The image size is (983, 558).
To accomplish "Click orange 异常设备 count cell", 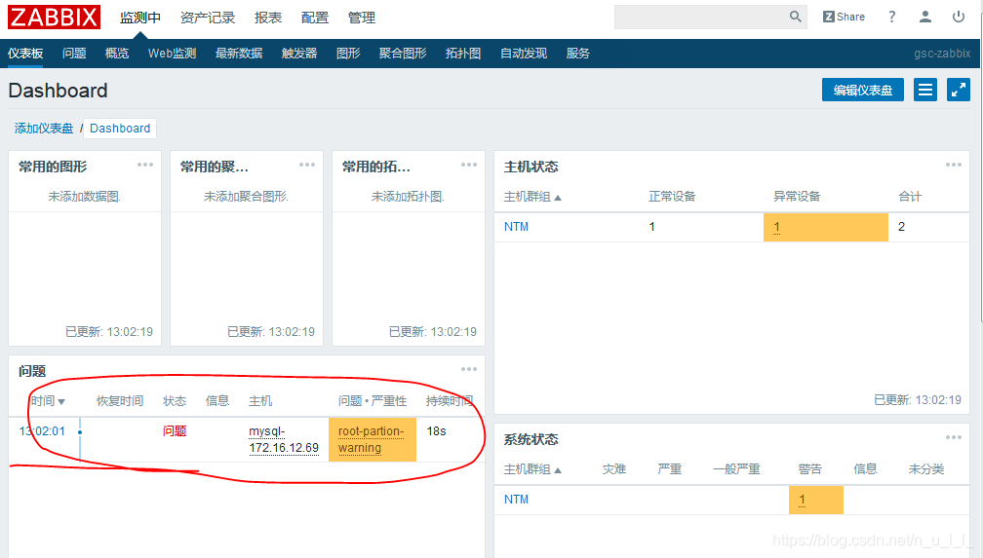I will [x=826, y=227].
